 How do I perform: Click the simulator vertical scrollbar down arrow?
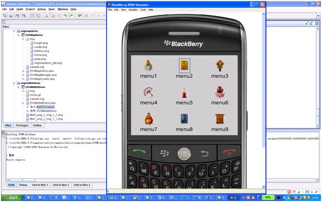(x=264, y=187)
